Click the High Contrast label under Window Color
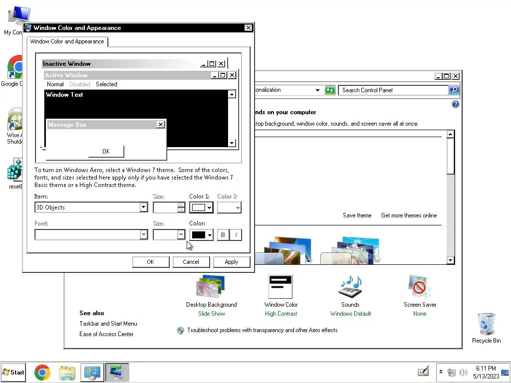 [281, 314]
